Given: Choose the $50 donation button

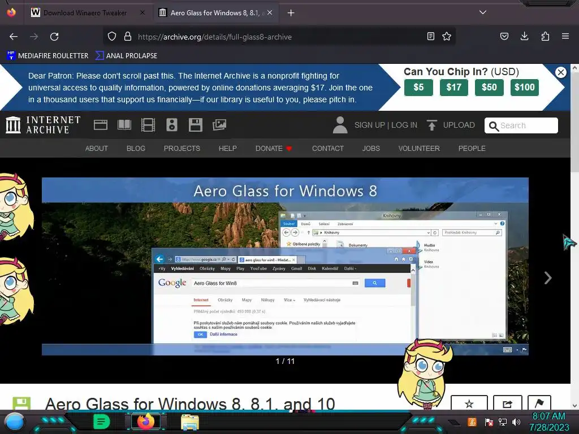Looking at the screenshot, I should click(489, 88).
